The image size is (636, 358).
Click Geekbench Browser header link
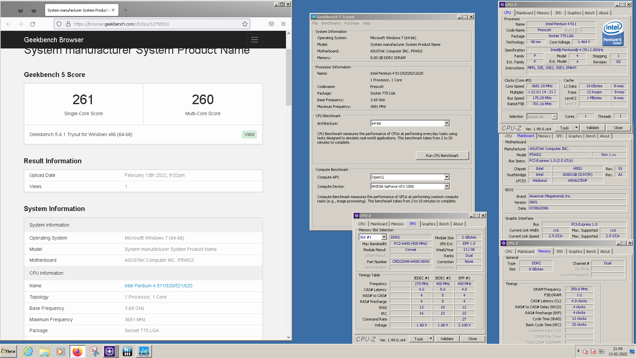pos(54,40)
